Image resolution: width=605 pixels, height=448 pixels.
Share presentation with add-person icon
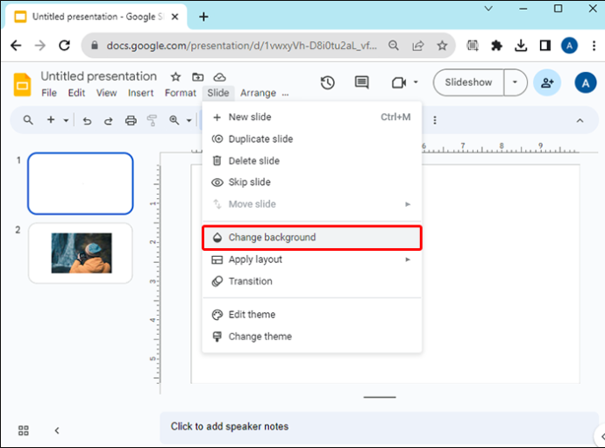547,82
